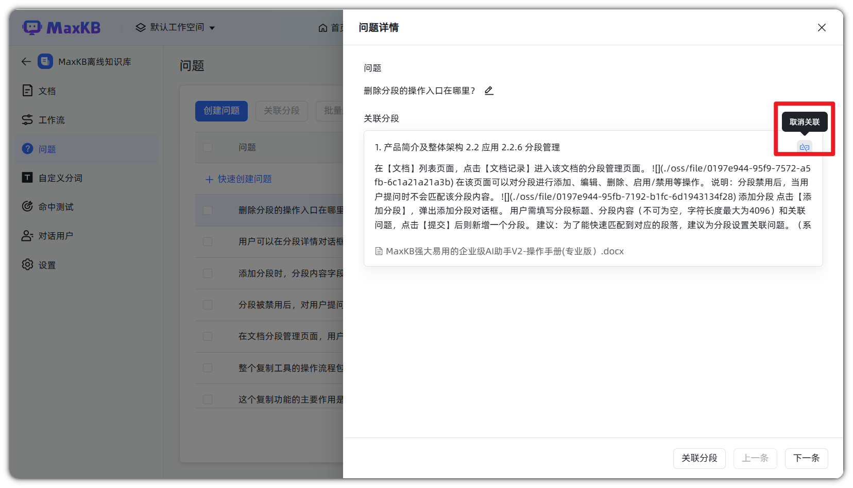Click the docx file name MaxKB强大易用的企业级AI助手V2
Screen dimensions: 853x488
(505, 251)
